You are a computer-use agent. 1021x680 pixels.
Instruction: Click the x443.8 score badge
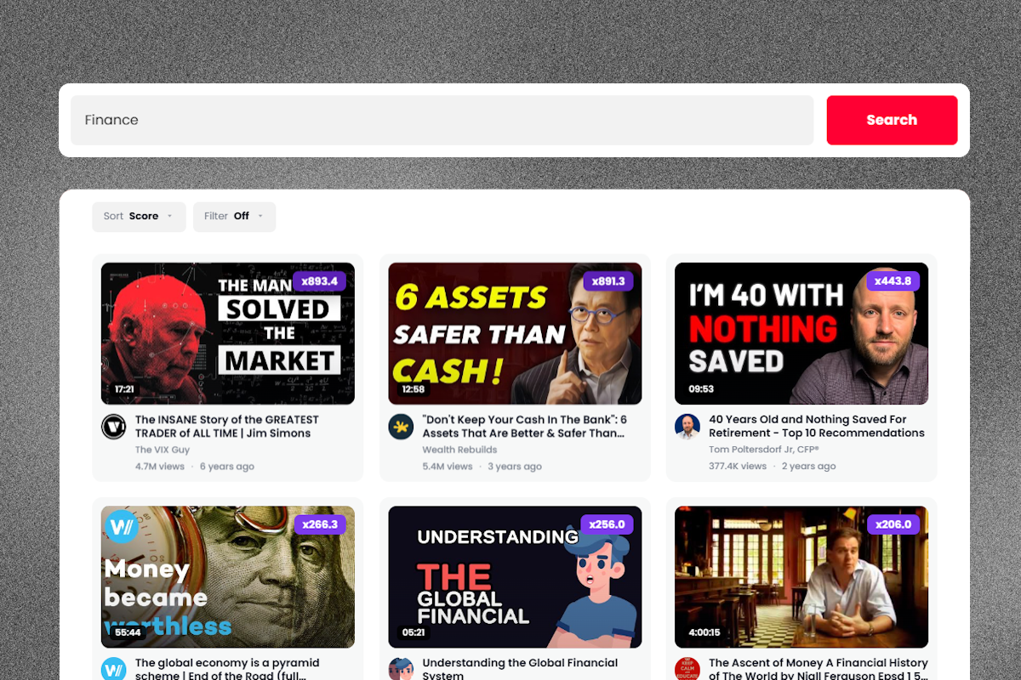coord(893,281)
